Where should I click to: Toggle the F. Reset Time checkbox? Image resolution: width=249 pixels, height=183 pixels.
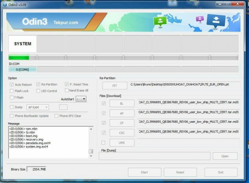[67, 84]
